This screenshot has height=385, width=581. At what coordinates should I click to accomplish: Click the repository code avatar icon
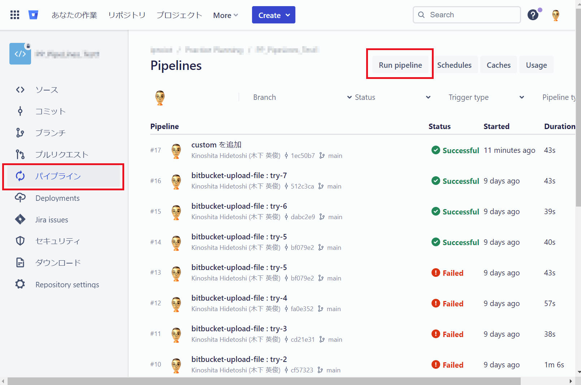click(20, 54)
